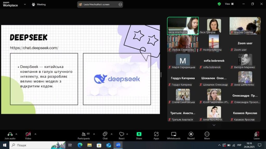
Task: Select Олена Синяговська's participant tile
Action: click(183, 96)
